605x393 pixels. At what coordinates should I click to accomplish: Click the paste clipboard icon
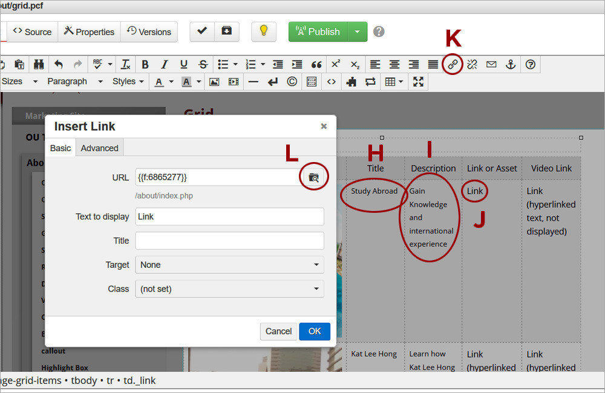coord(19,65)
